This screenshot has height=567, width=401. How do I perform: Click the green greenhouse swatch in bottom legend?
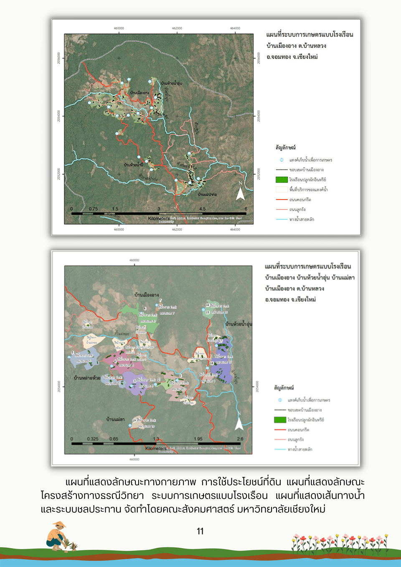pyautogui.click(x=280, y=420)
